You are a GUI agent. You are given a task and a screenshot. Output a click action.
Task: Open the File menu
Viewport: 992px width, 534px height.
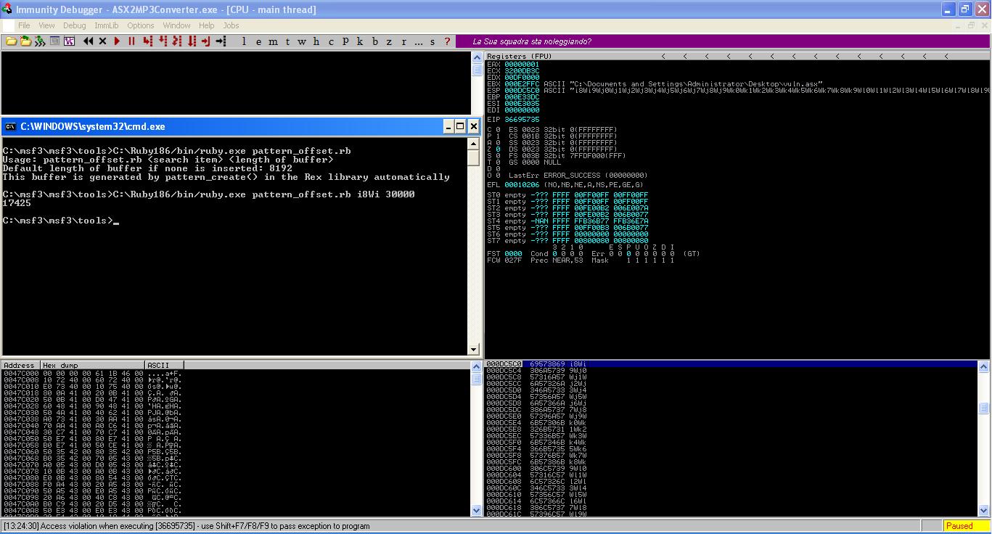click(24, 25)
